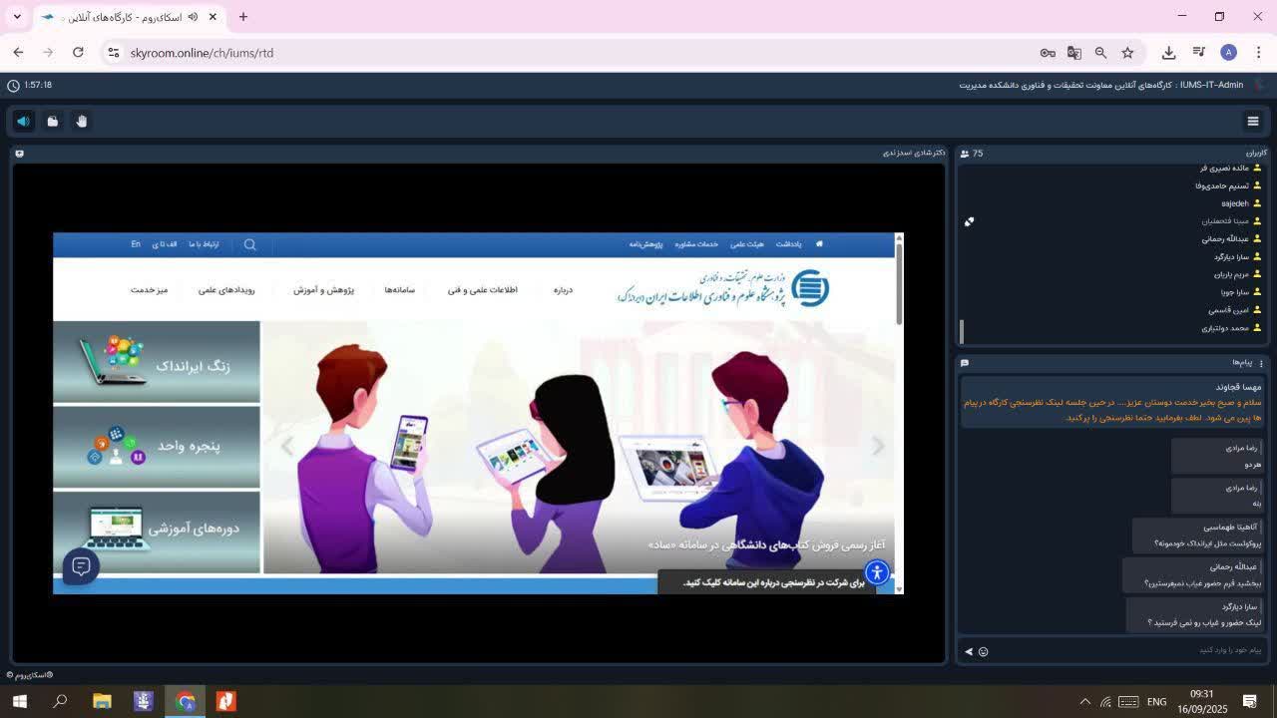
Task: Reload the skyroom.online page
Action: [x=78, y=53]
